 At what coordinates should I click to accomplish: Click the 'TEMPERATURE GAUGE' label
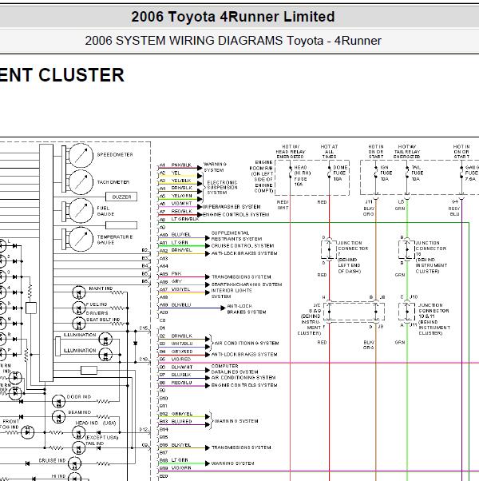(x=115, y=240)
